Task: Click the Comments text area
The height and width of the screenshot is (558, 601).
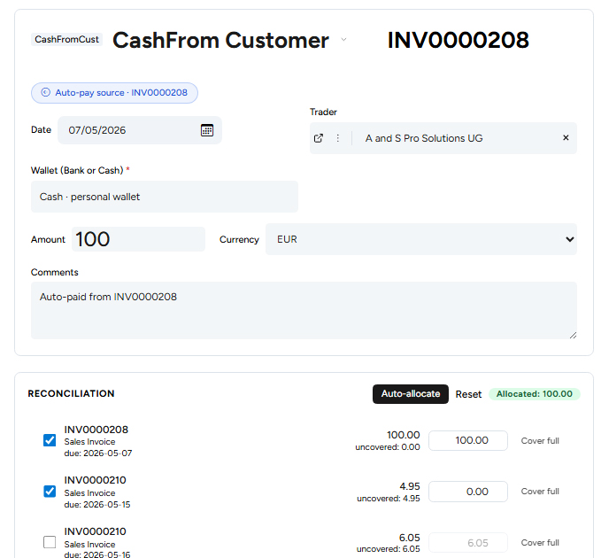Action: click(x=304, y=310)
